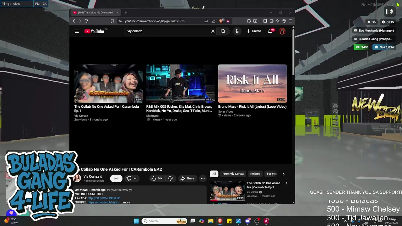Viewport: 402px width, 226px height.
Task: Toggle the muted microphone icon in FiveM overlay
Action: pos(392,12)
